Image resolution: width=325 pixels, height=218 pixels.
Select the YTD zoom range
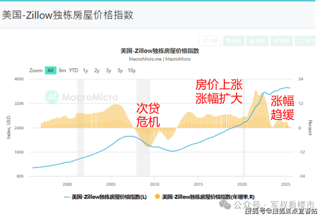click(x=74, y=70)
